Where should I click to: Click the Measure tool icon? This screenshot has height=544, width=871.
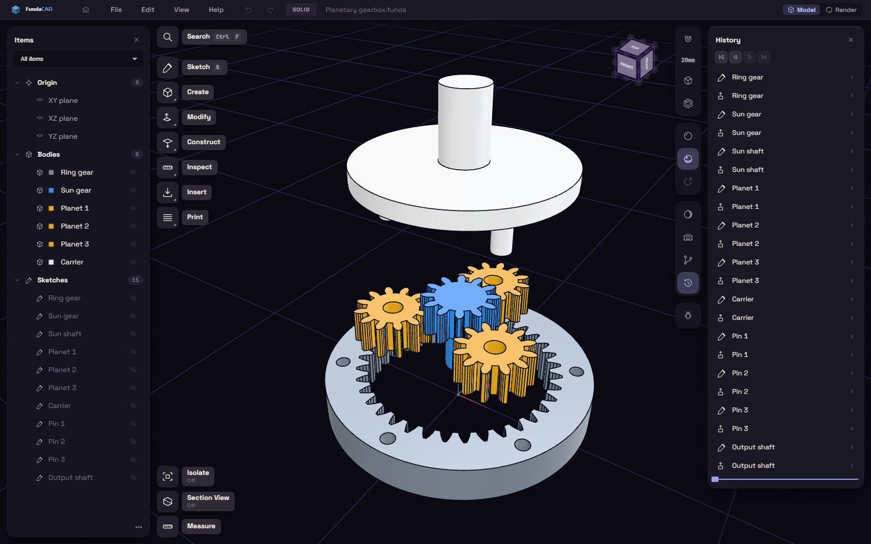(168, 527)
